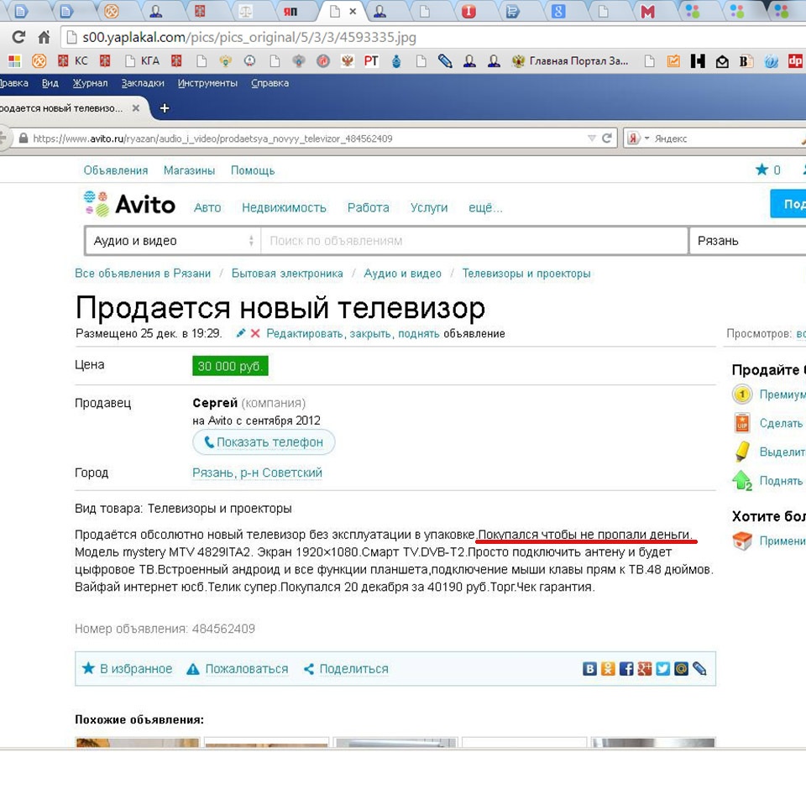Go to Работа category

tap(368, 207)
